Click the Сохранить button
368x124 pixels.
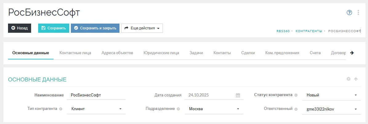54,28
